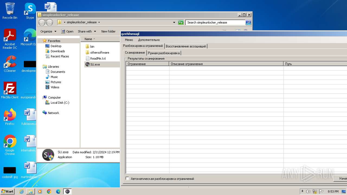Click the search simpleunlocker_release field
The image size is (347, 195).
coord(215,22)
